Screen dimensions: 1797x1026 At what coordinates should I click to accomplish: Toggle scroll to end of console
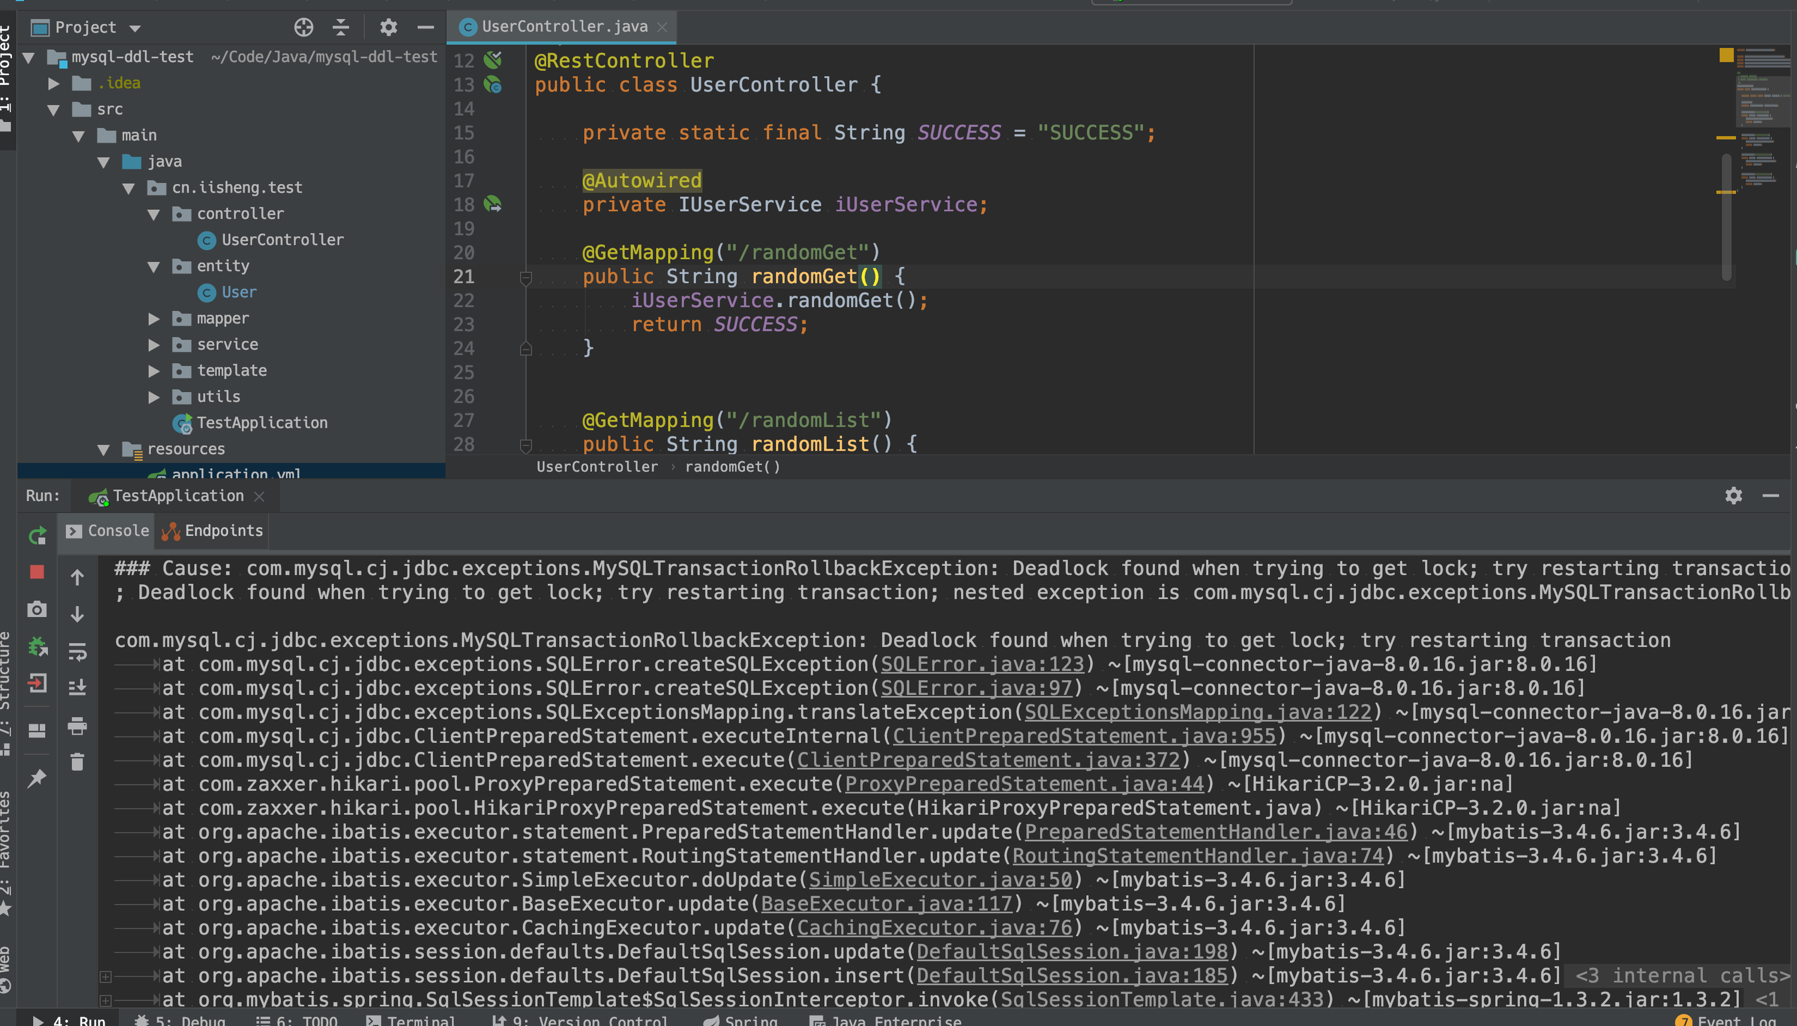pyautogui.click(x=77, y=687)
